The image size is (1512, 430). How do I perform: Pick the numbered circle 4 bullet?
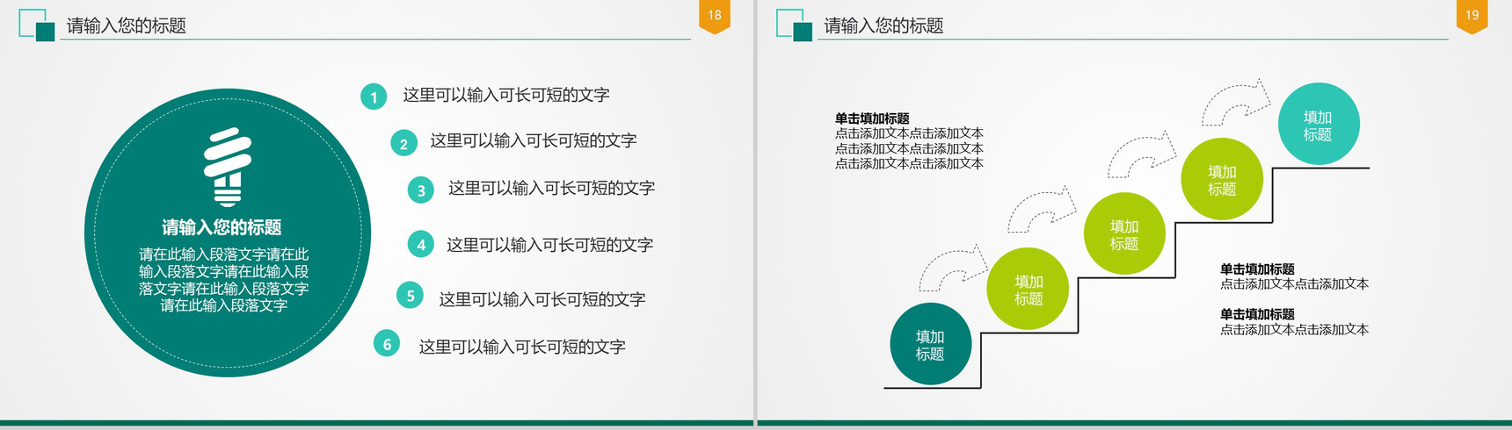(421, 244)
